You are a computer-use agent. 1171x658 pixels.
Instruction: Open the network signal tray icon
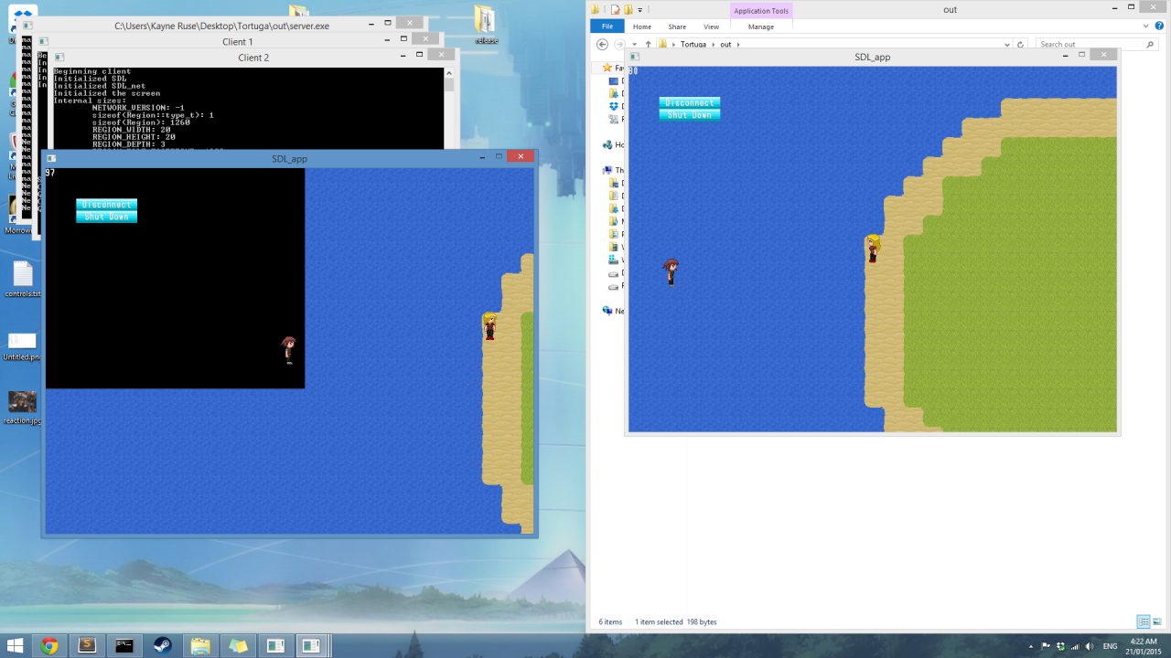click(x=1074, y=646)
